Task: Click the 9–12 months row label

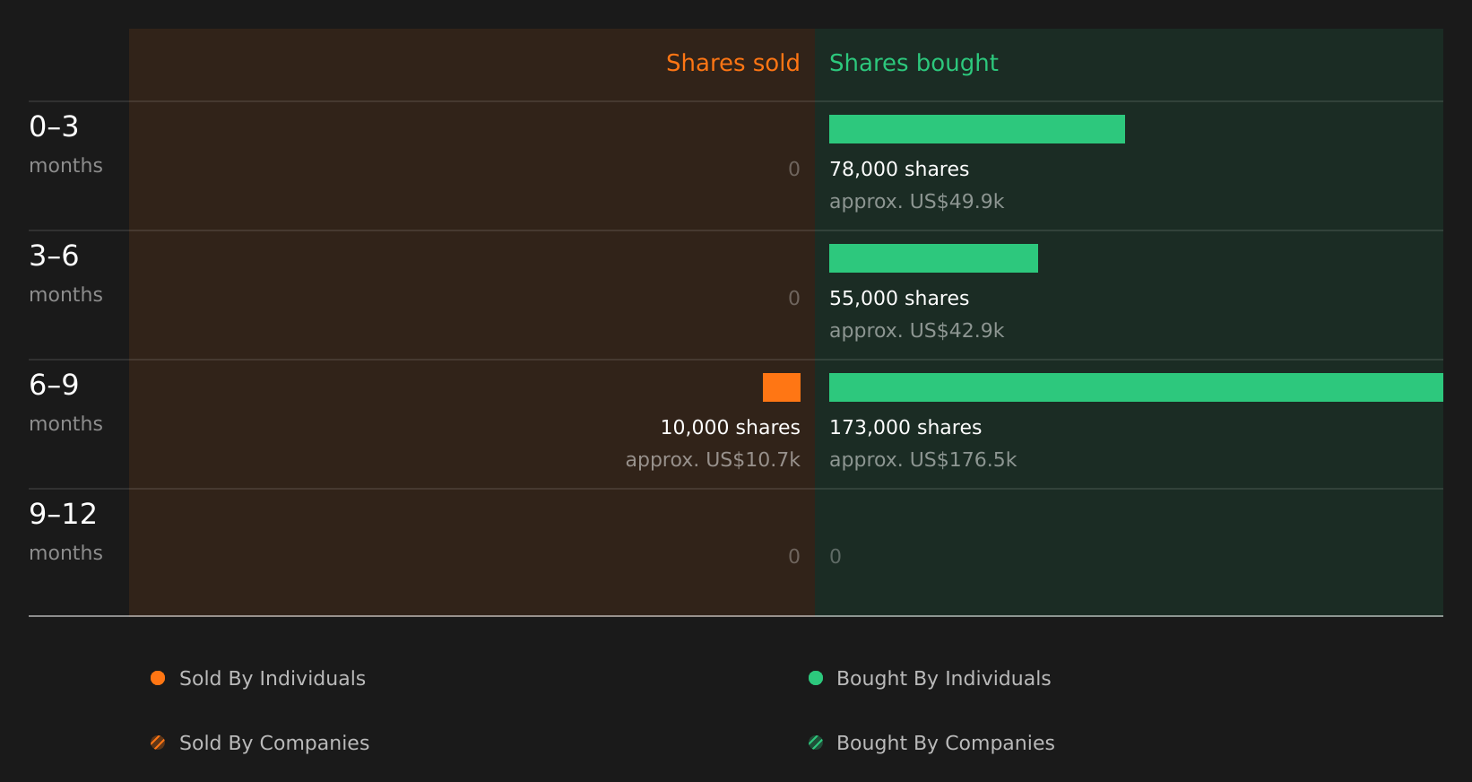Action: (65, 532)
